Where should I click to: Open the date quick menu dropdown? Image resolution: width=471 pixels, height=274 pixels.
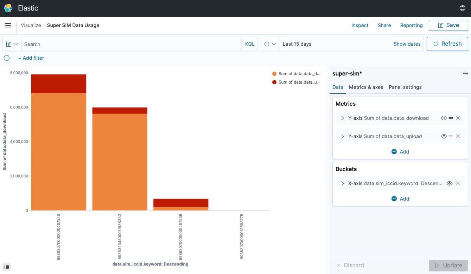click(270, 44)
